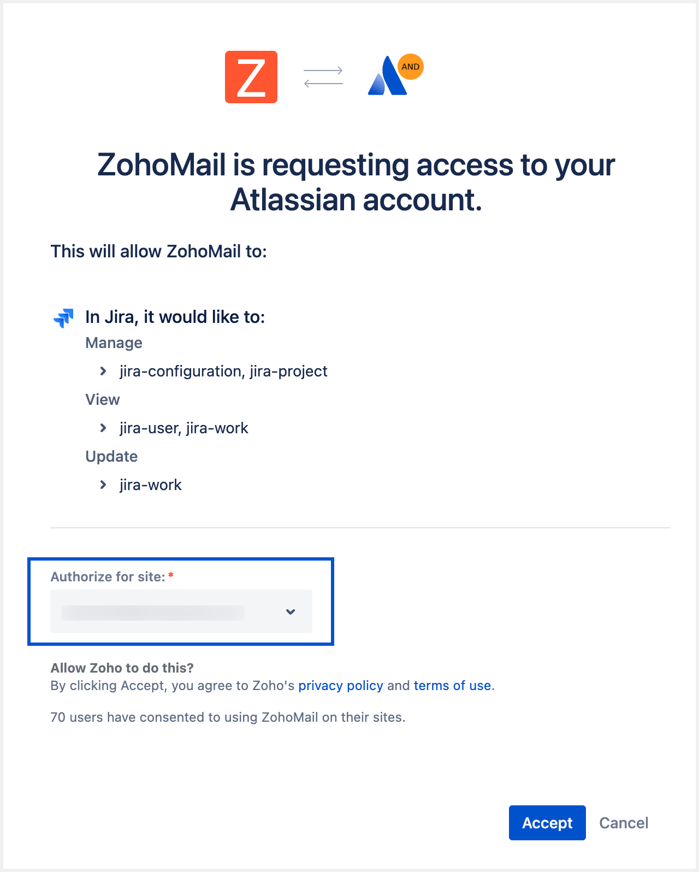The image size is (699, 872).
Task: Click the heading In Jira, it would like to
Action: [175, 317]
